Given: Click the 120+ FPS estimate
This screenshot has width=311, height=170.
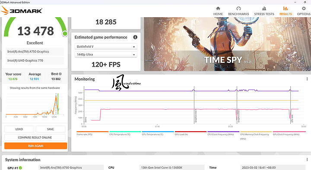Looking at the screenshot, I should pyautogui.click(x=106, y=65).
